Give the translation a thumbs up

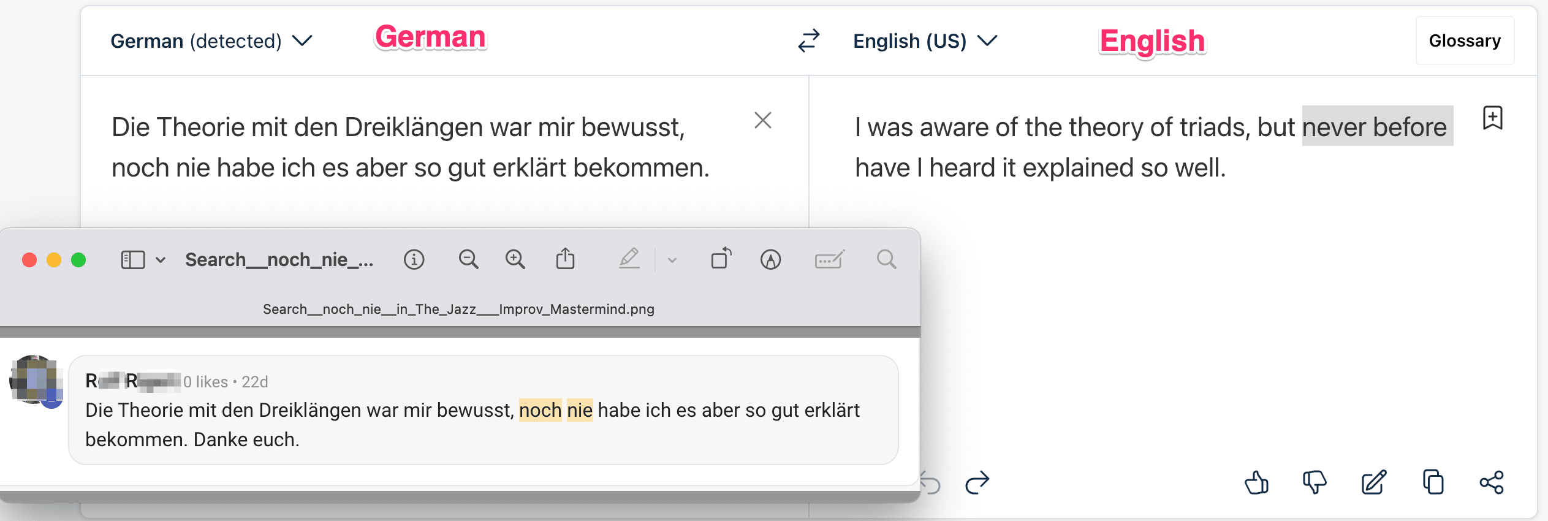click(x=1256, y=483)
